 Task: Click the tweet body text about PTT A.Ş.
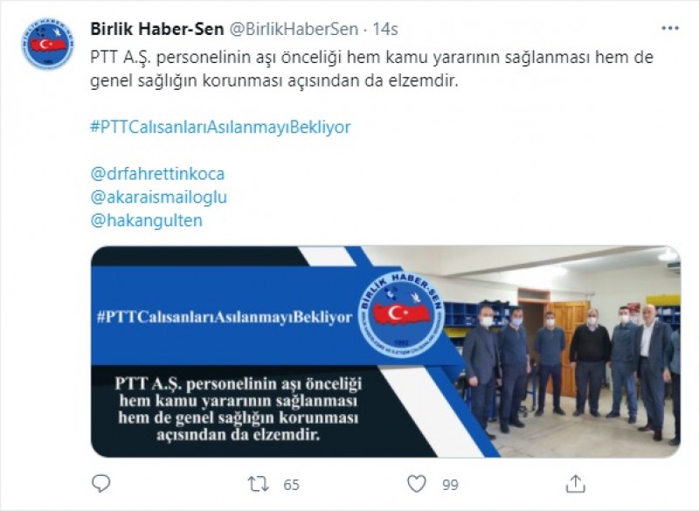372,69
